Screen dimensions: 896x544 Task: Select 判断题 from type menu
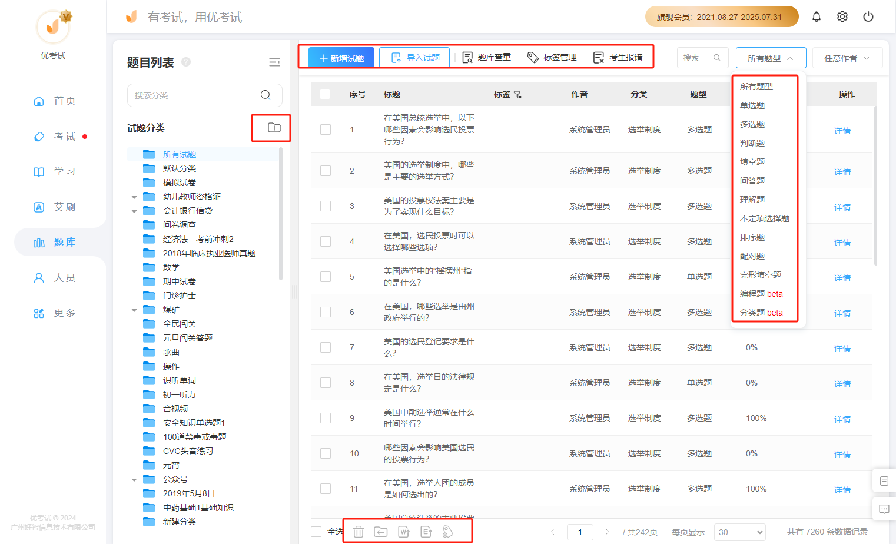[752, 143]
